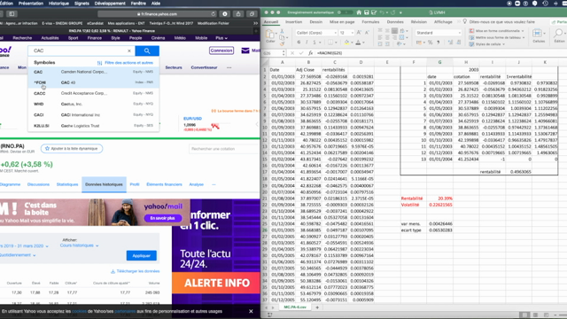The width and height of the screenshot is (567, 319).
Task: Click the blue Yahoo search magnifier button
Action: [x=147, y=51]
